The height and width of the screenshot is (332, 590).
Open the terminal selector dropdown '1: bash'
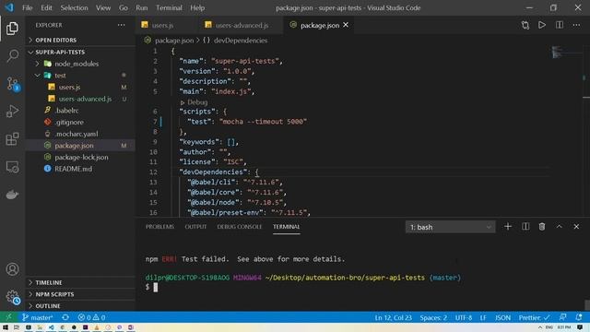coord(451,227)
